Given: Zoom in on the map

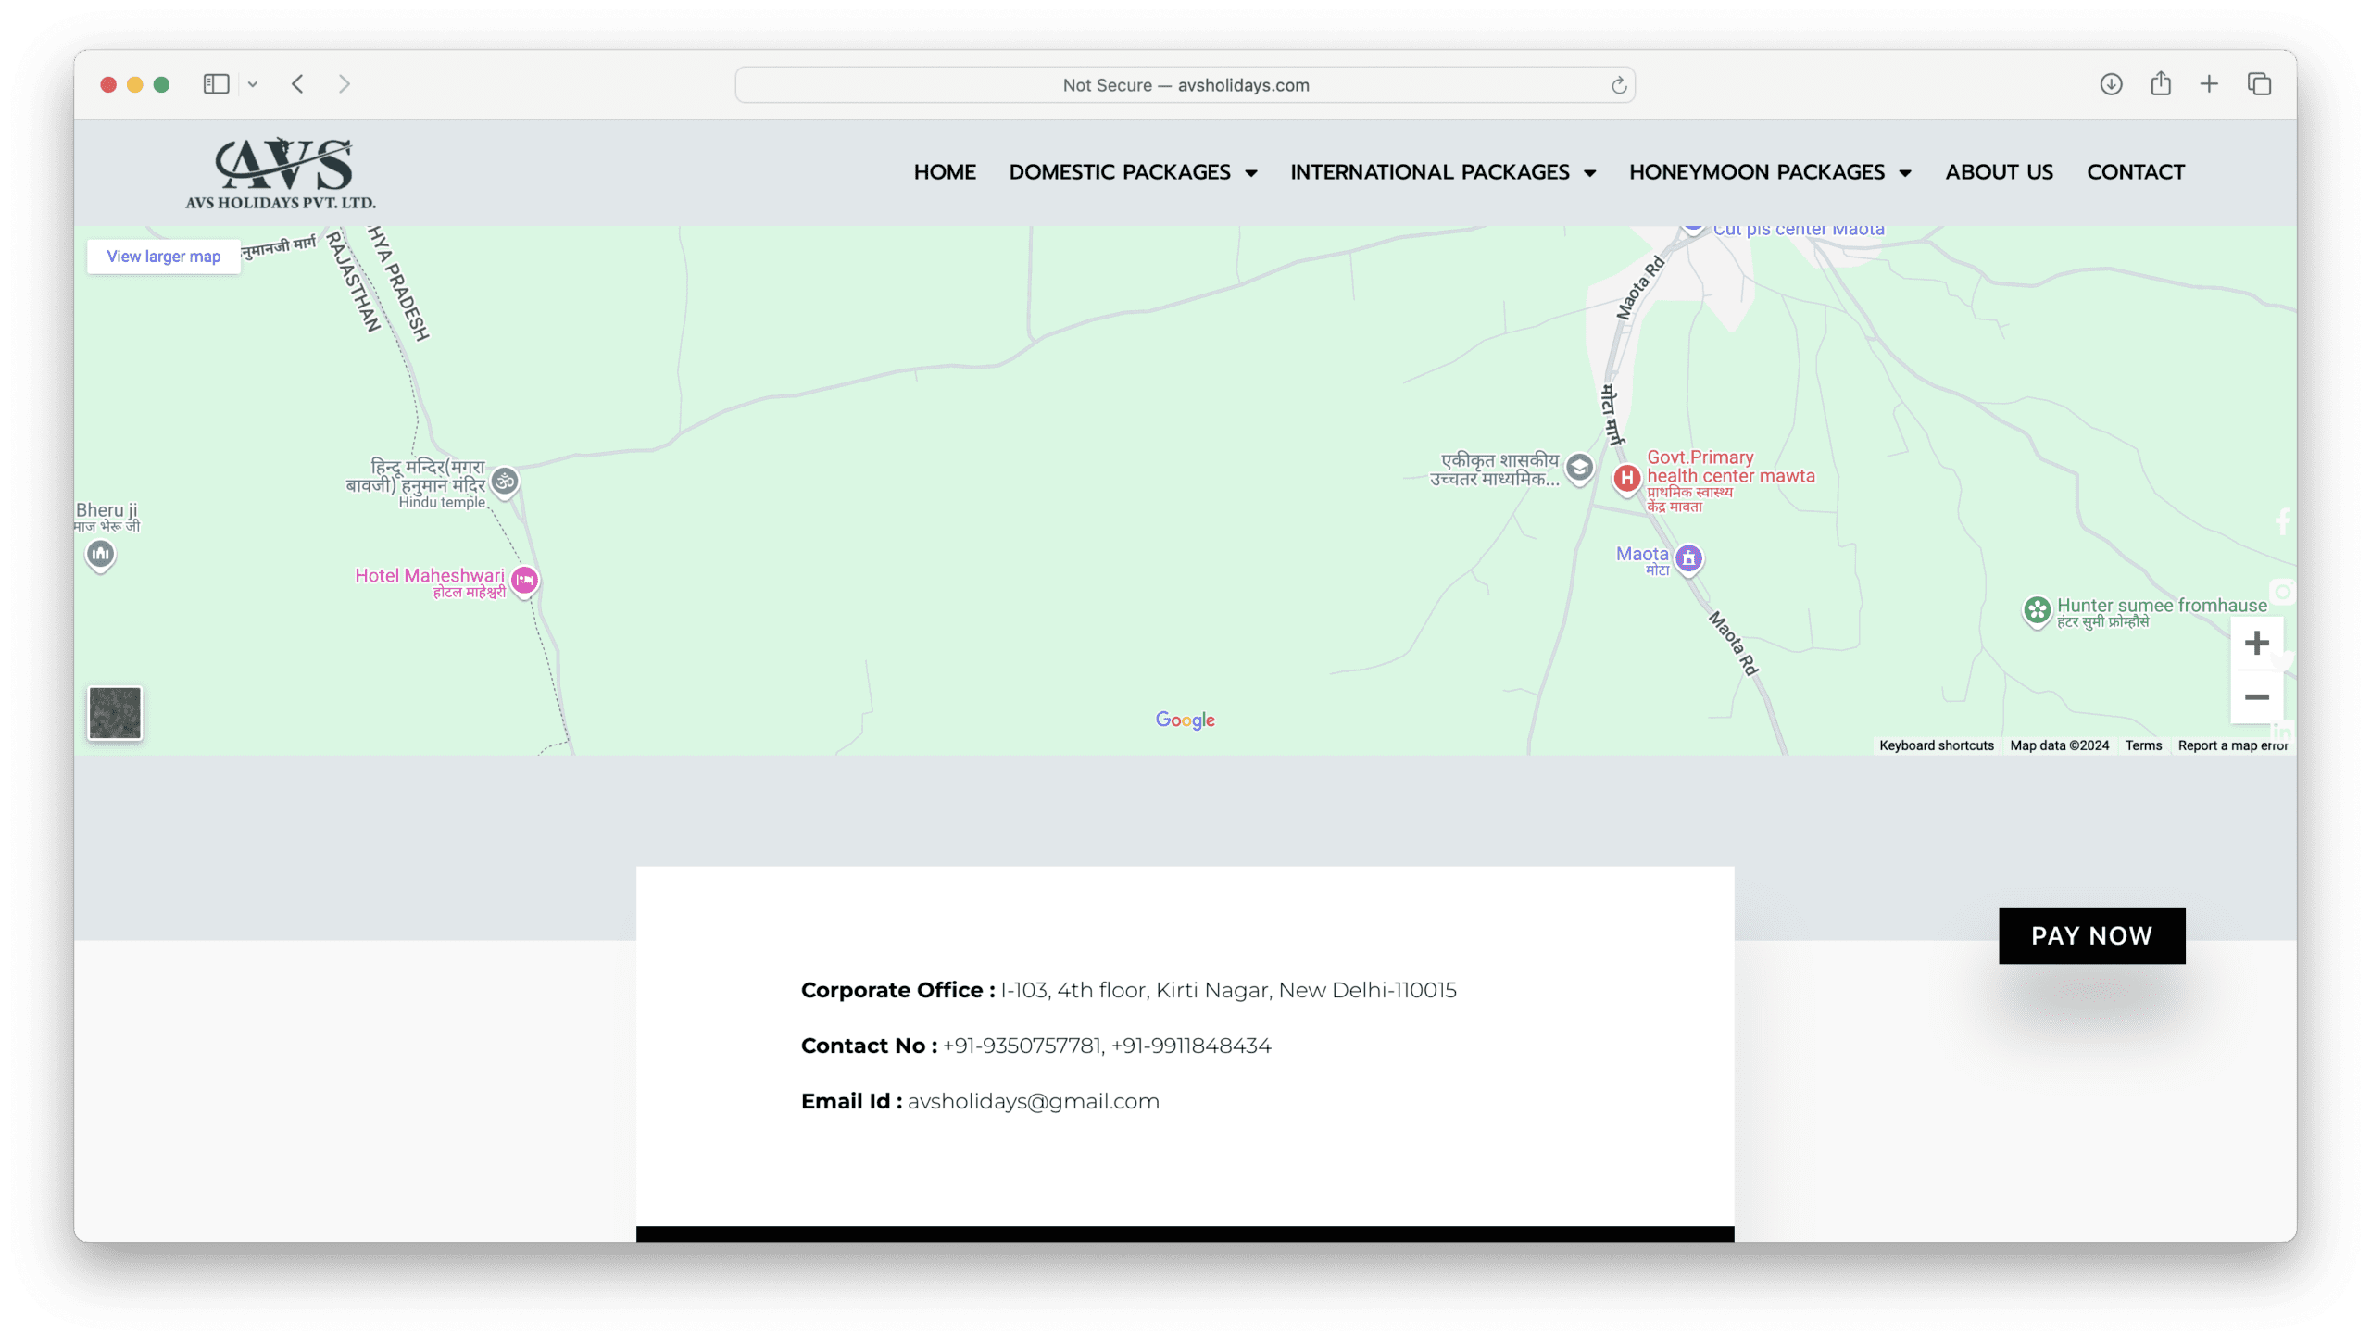Looking at the screenshot, I should point(2256,643).
